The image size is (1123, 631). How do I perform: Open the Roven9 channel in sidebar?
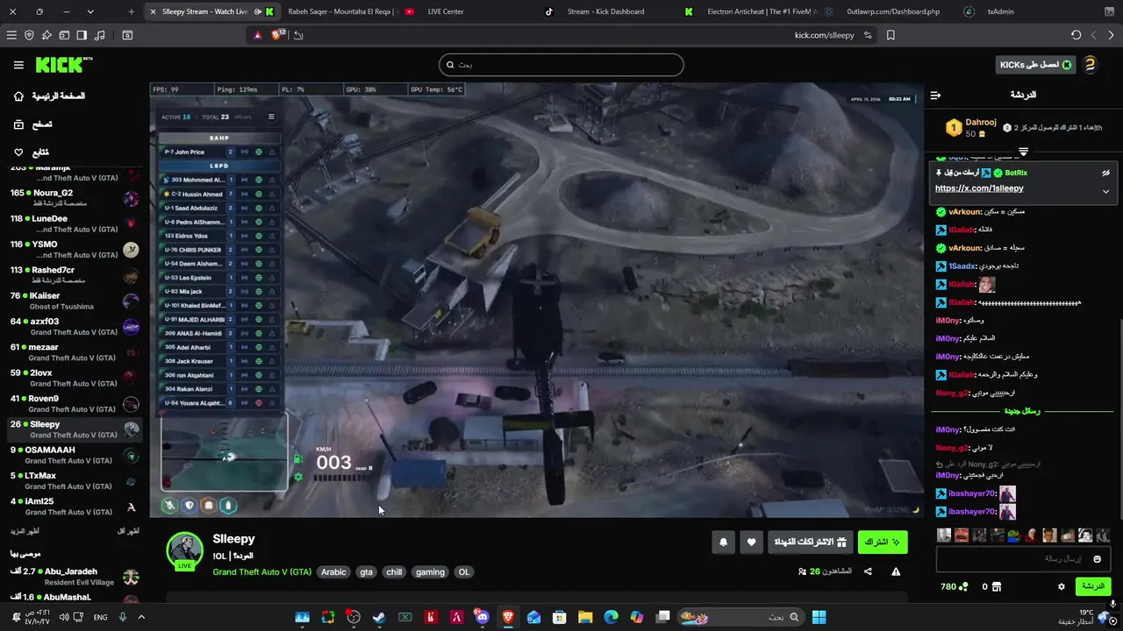coord(75,404)
